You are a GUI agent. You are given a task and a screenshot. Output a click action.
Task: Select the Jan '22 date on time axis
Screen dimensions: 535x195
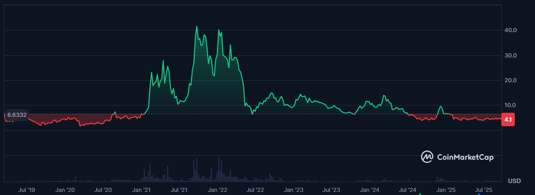[219, 189]
